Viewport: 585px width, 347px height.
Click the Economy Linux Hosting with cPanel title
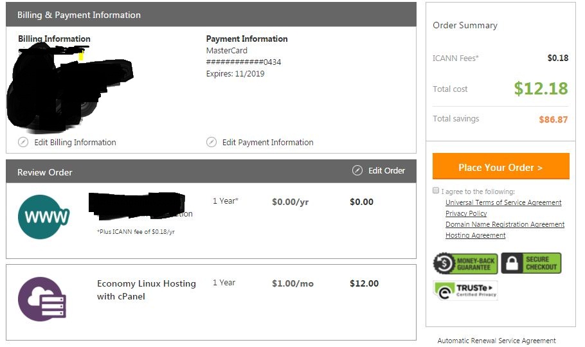pyautogui.click(x=146, y=290)
